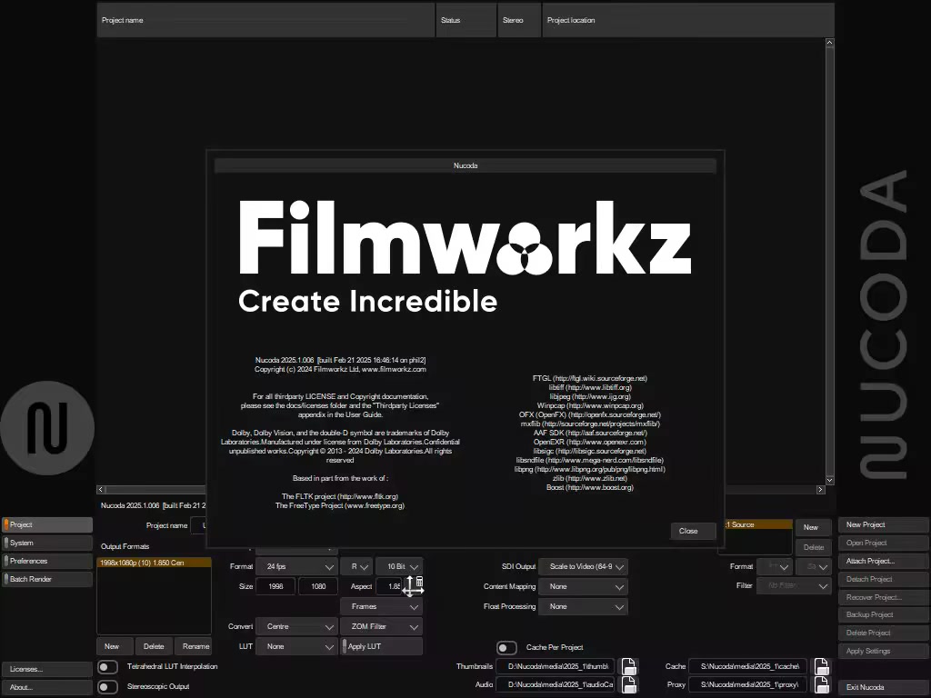Viewport: 931px width, 698px height.
Task: Click the horizontal scroll-left arrow
Action: tap(101, 490)
